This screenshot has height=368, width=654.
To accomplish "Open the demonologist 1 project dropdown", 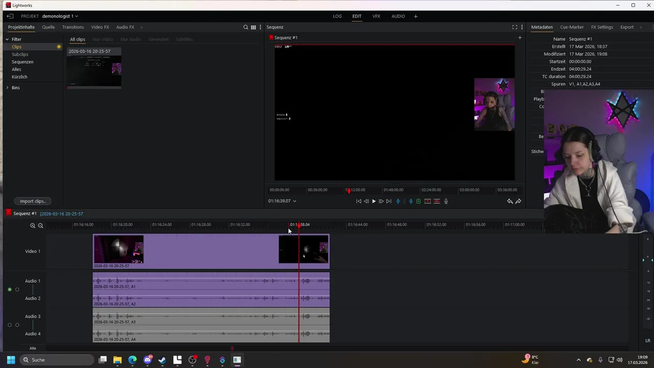I will pyautogui.click(x=60, y=16).
